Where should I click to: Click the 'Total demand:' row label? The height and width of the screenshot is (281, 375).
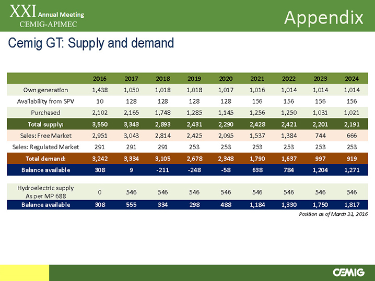tap(45, 158)
